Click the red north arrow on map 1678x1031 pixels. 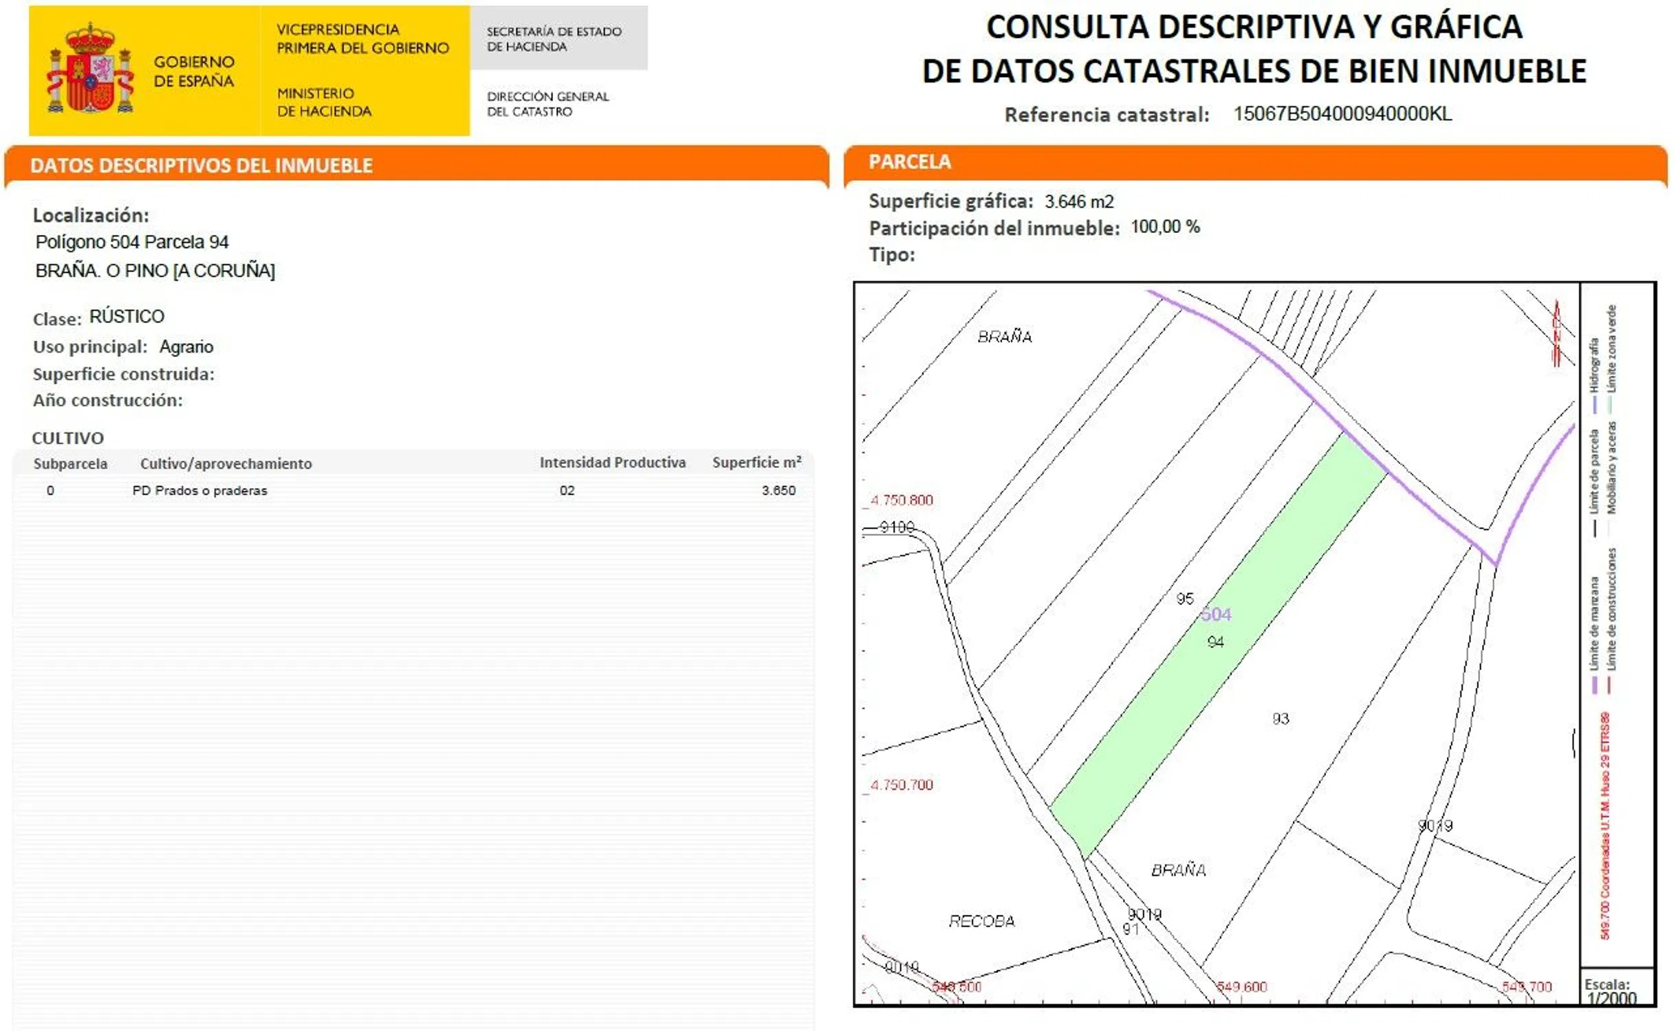(x=1556, y=333)
